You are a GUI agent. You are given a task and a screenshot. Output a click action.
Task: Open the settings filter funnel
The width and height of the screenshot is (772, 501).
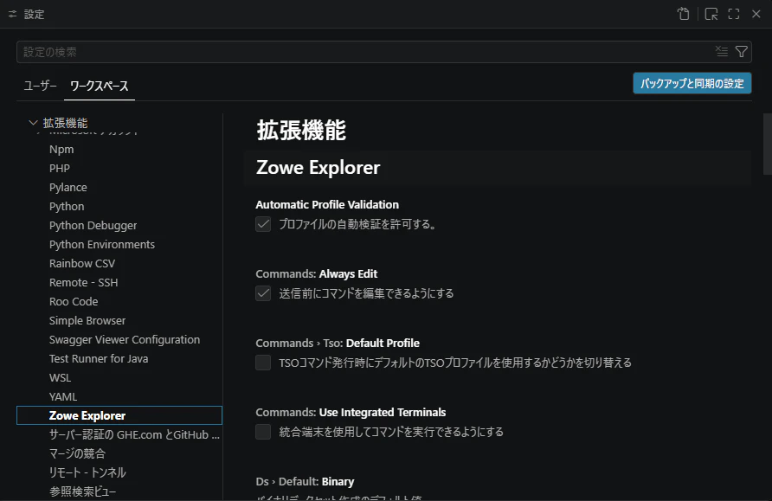pos(742,51)
